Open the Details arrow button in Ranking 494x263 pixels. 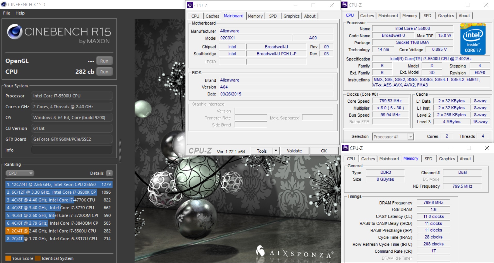point(110,173)
